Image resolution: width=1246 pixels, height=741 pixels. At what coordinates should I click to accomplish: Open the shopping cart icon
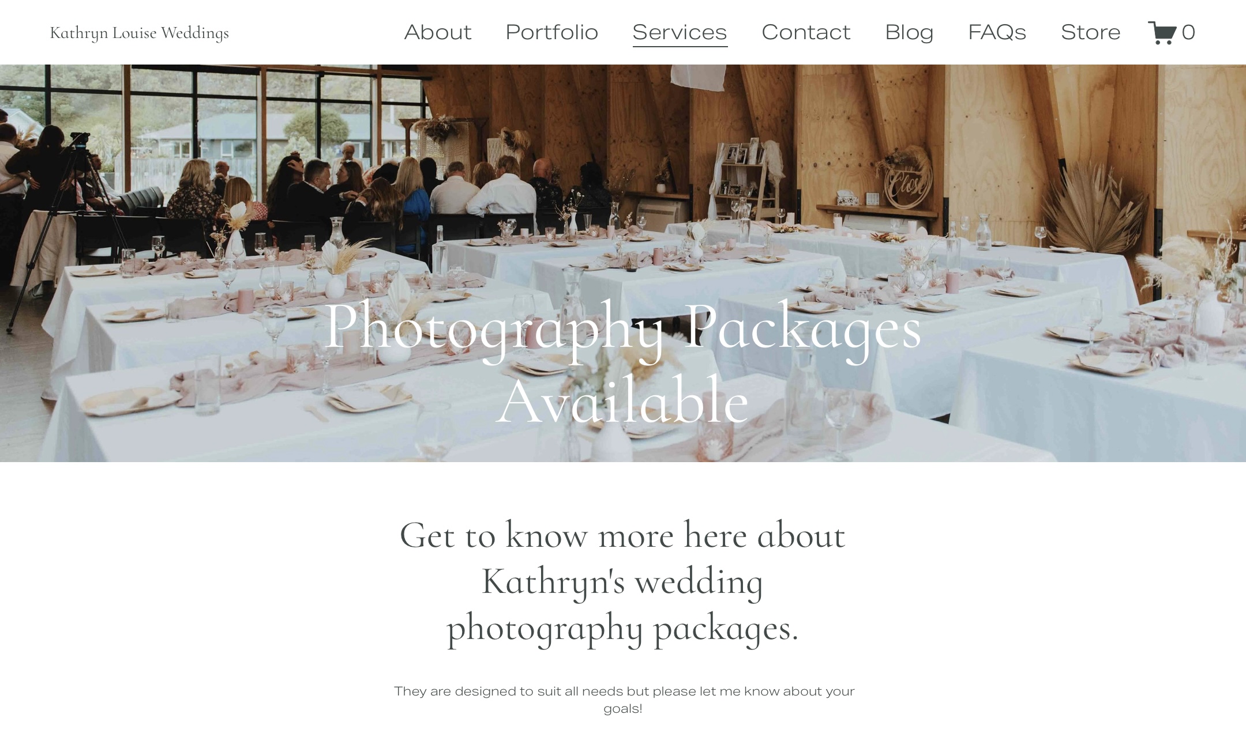1162,32
